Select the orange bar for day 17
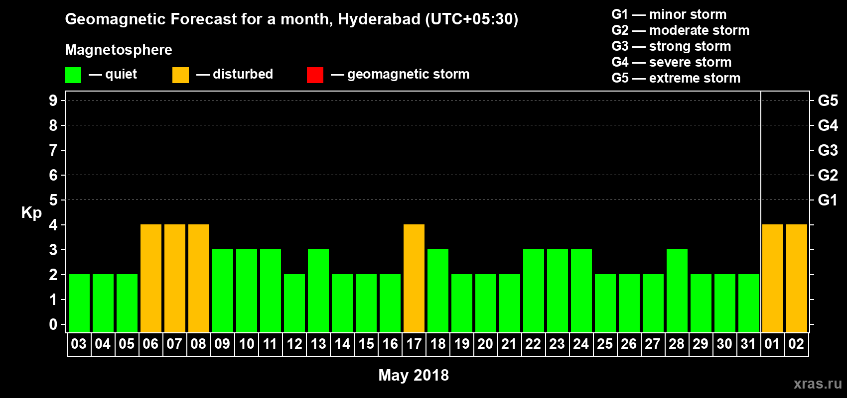 point(414,278)
